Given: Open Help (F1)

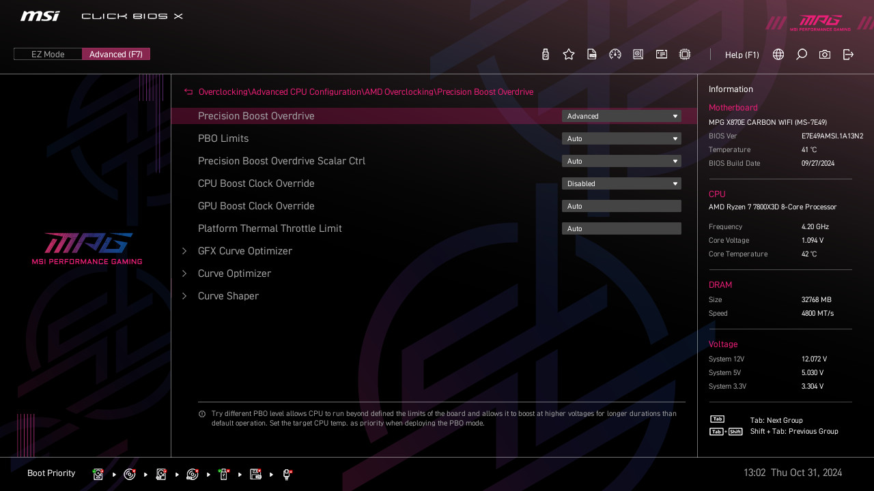Looking at the screenshot, I should tap(742, 55).
